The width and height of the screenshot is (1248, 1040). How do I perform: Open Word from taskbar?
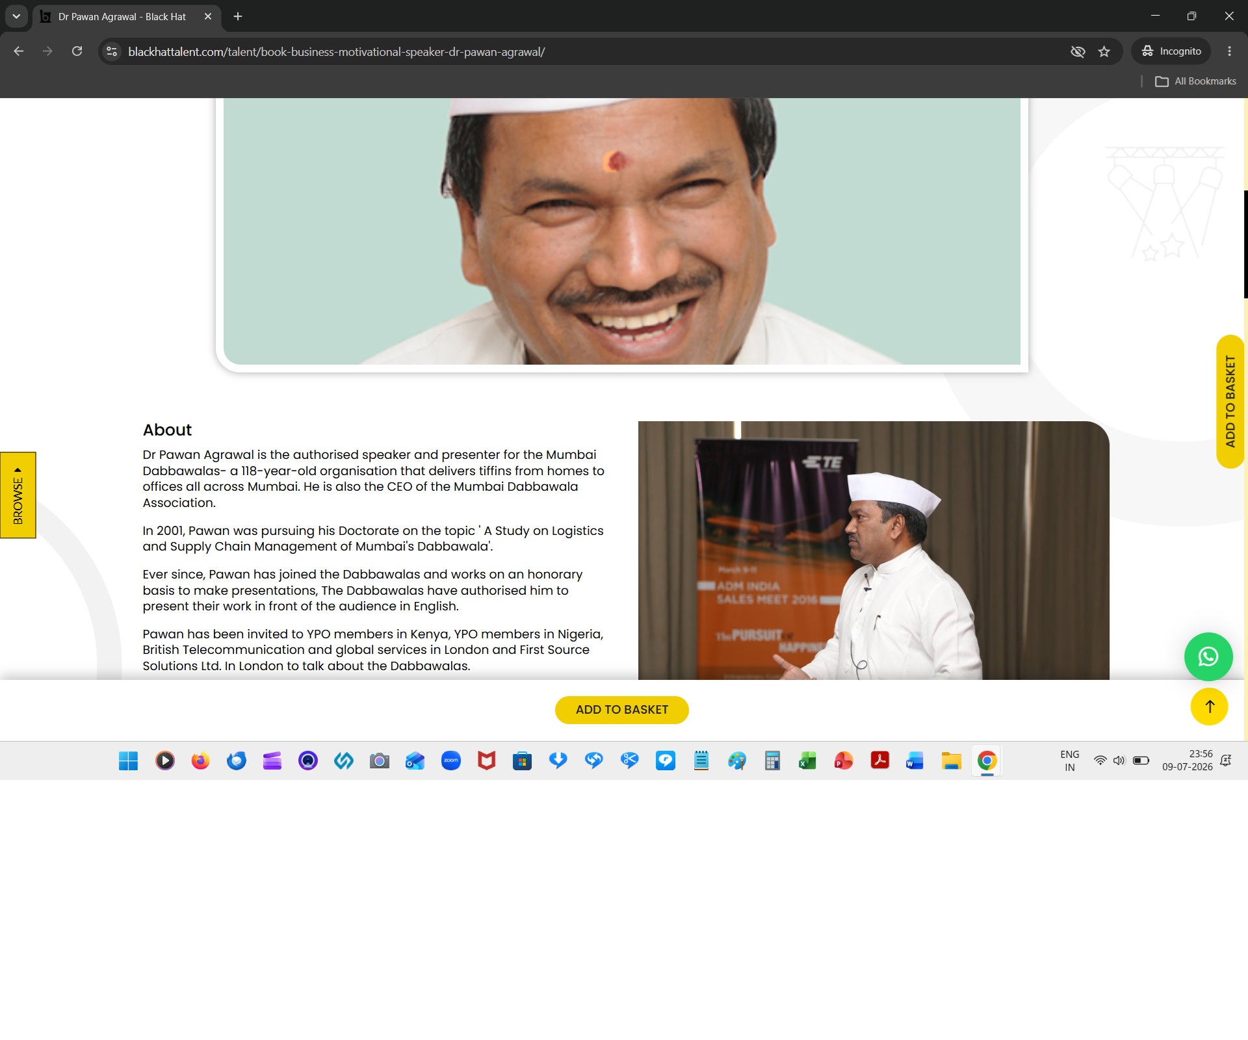pyautogui.click(x=915, y=760)
